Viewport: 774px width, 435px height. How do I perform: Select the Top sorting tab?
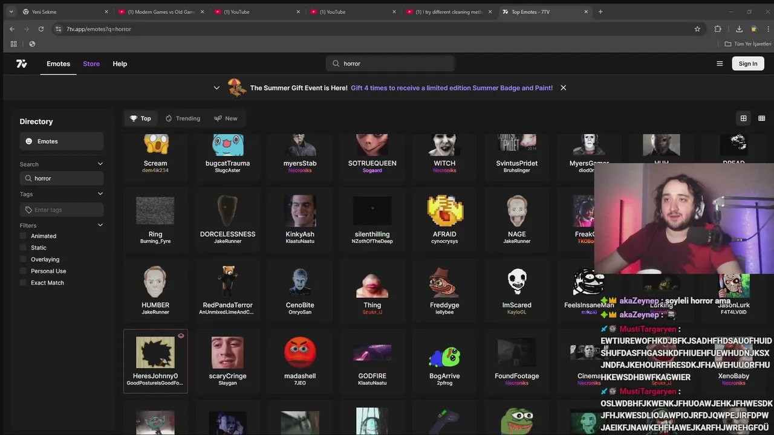pyautogui.click(x=140, y=118)
